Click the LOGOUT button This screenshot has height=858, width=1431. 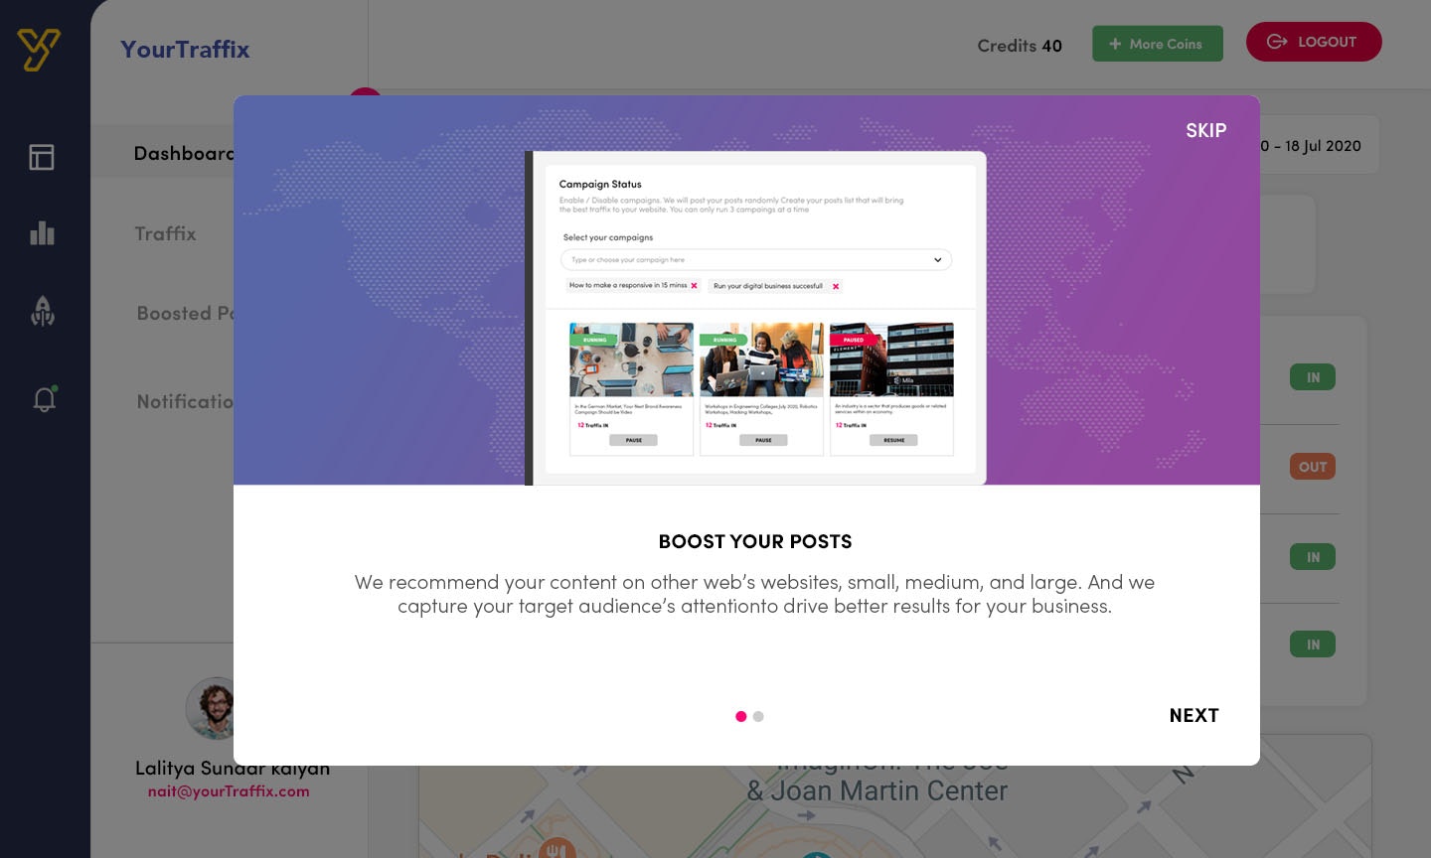1314,42
